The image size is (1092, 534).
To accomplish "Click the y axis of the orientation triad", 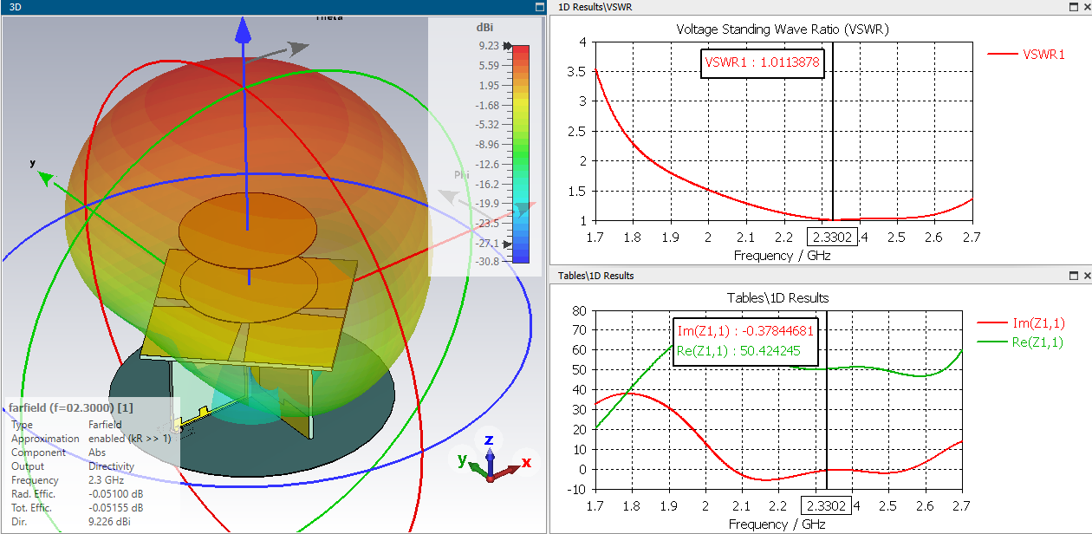I will point(462,459).
